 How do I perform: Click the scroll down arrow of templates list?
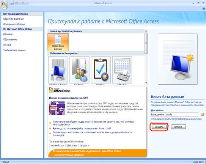[x=146, y=83]
